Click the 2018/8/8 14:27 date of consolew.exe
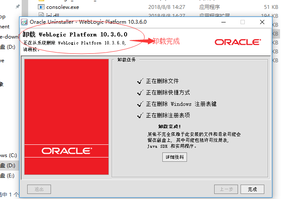This screenshot has height=199, width=286. (167, 7)
